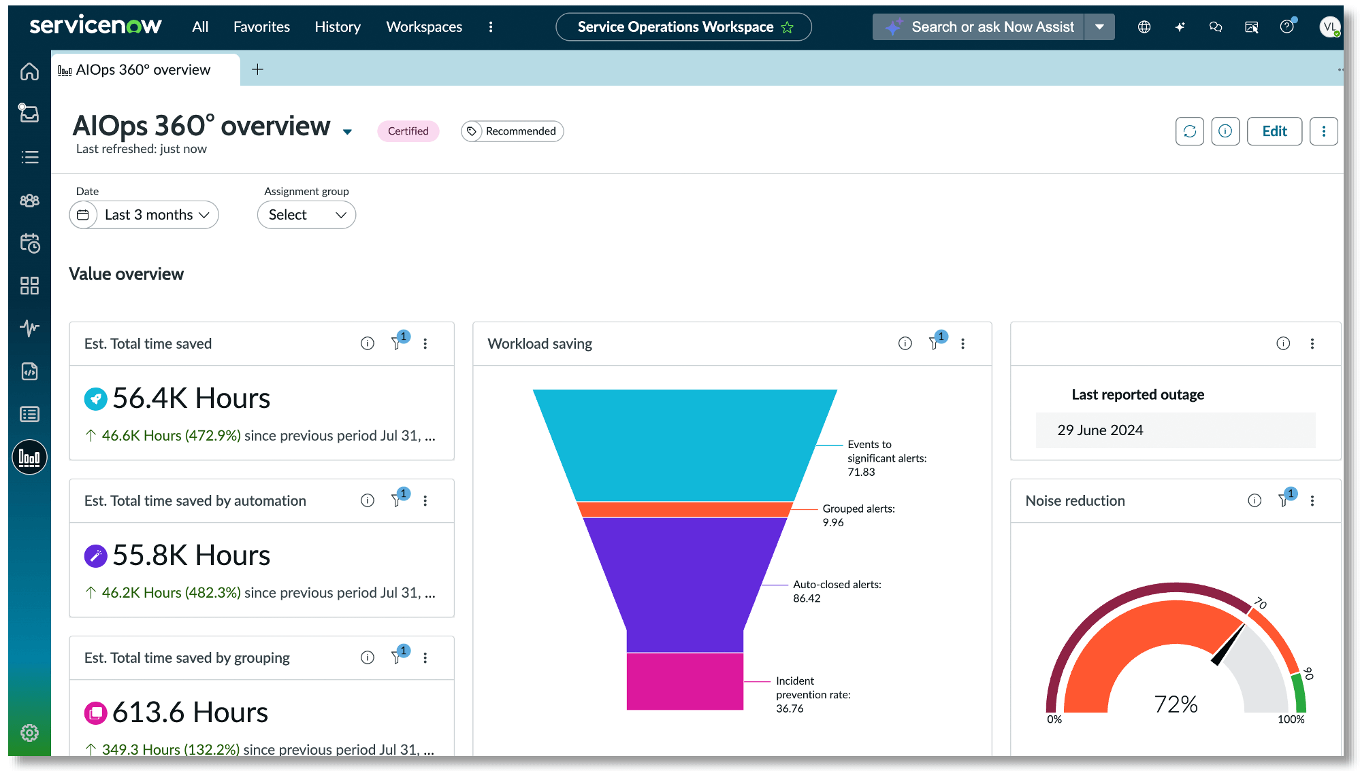Click the Home icon in the sidebar
This screenshot has width=1360, height=771.
coord(29,71)
